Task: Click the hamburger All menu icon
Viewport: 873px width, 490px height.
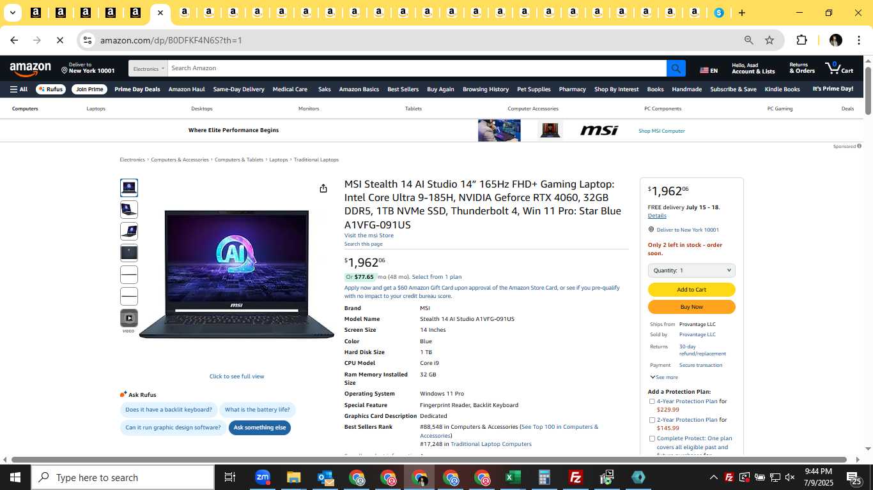Action: pyautogui.click(x=19, y=89)
